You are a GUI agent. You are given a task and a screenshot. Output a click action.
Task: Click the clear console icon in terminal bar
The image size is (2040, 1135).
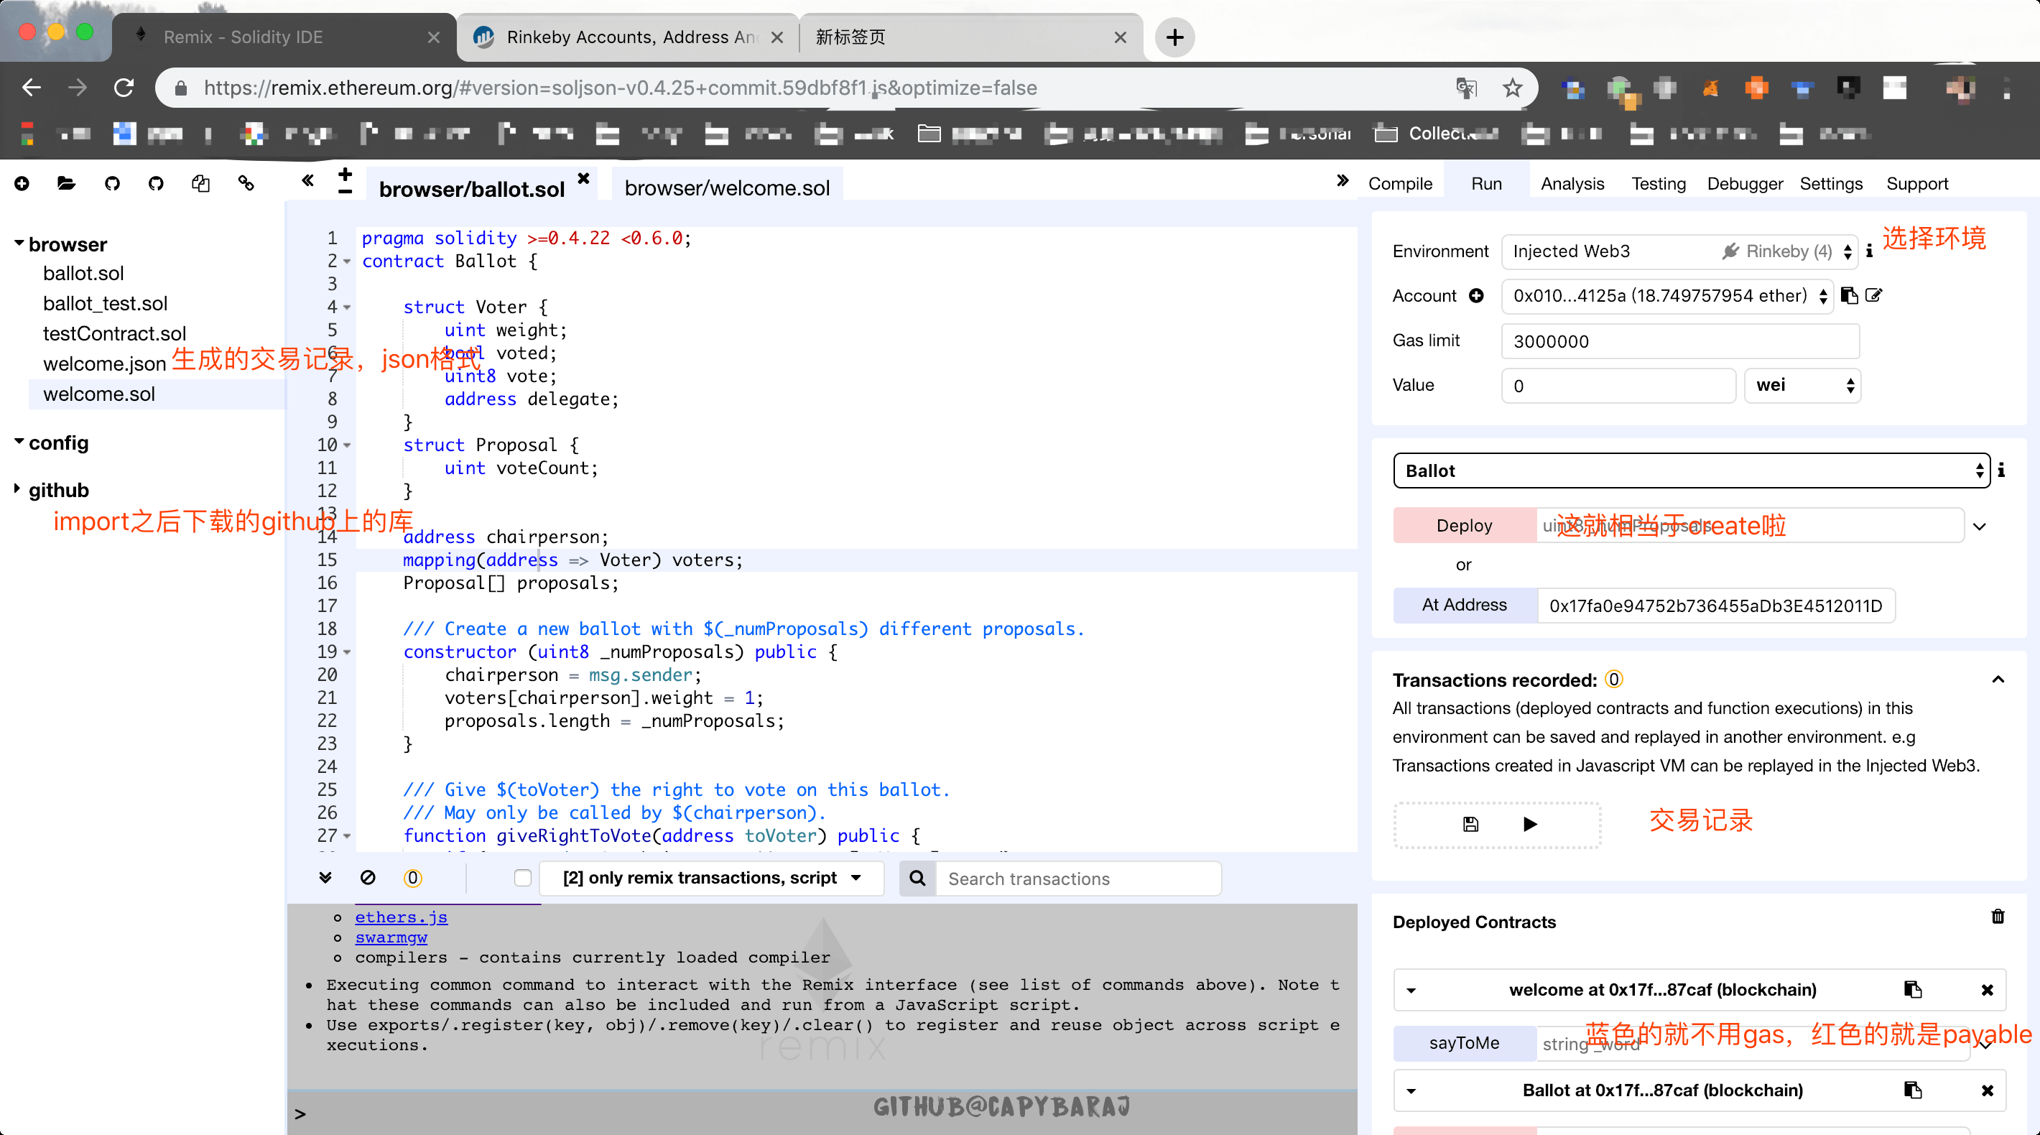click(368, 878)
